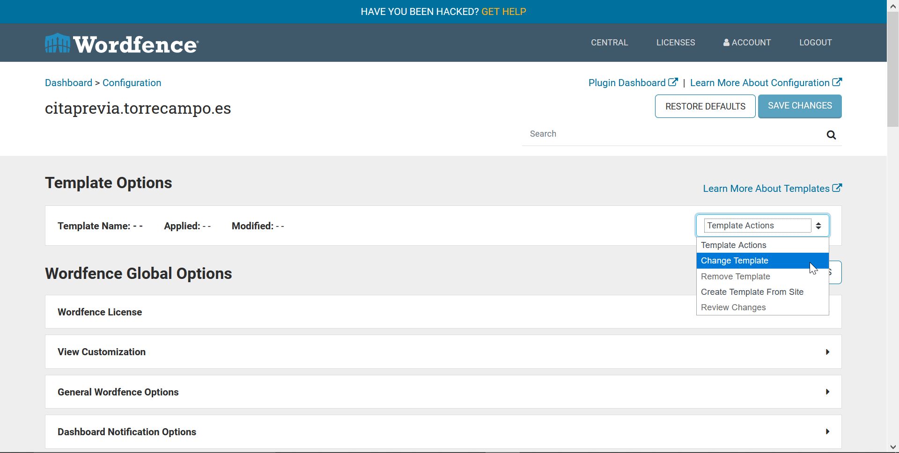This screenshot has width=899, height=453.
Task: Select Review Changes option
Action: (733, 307)
